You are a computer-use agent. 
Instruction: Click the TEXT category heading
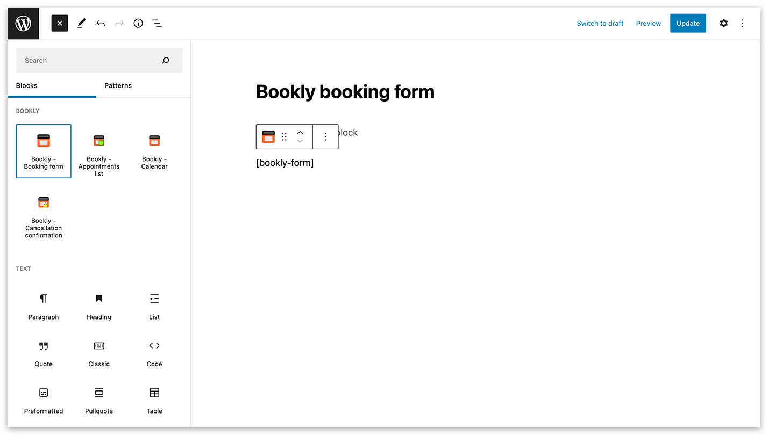24,269
